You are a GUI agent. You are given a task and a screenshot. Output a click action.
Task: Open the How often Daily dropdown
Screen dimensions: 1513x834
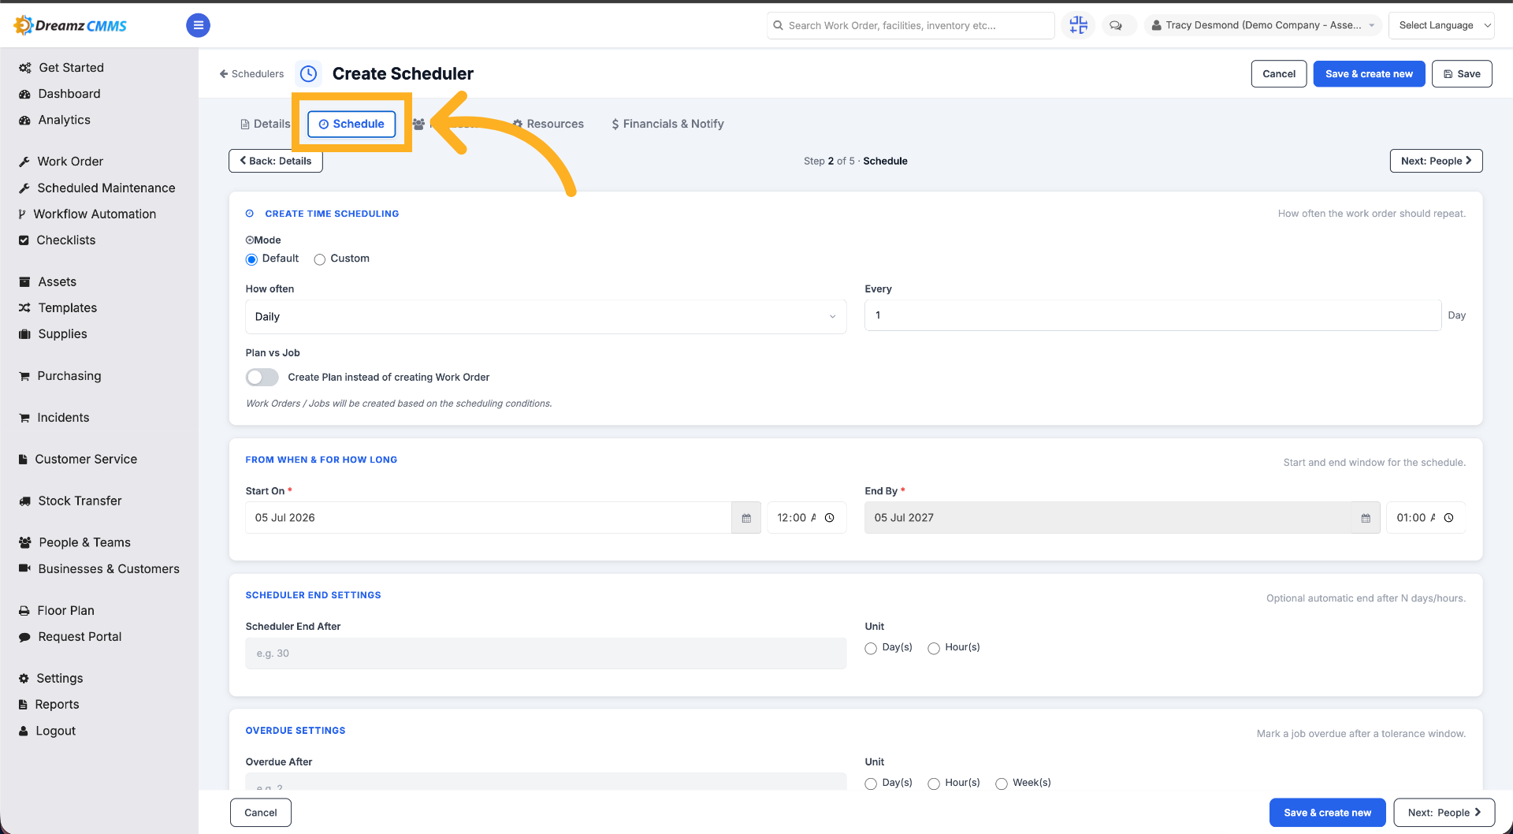click(x=545, y=317)
